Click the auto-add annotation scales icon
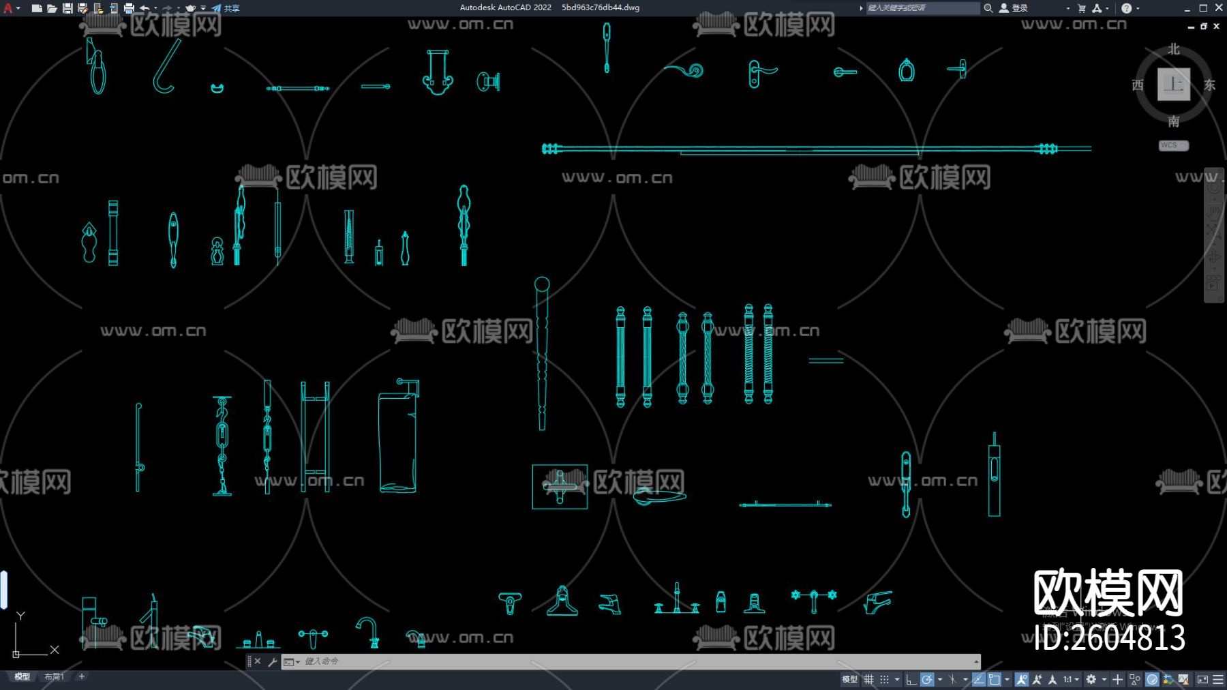Image resolution: width=1227 pixels, height=690 pixels. (1037, 679)
